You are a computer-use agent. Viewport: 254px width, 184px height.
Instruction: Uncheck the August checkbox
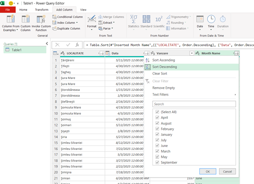click(x=157, y=123)
